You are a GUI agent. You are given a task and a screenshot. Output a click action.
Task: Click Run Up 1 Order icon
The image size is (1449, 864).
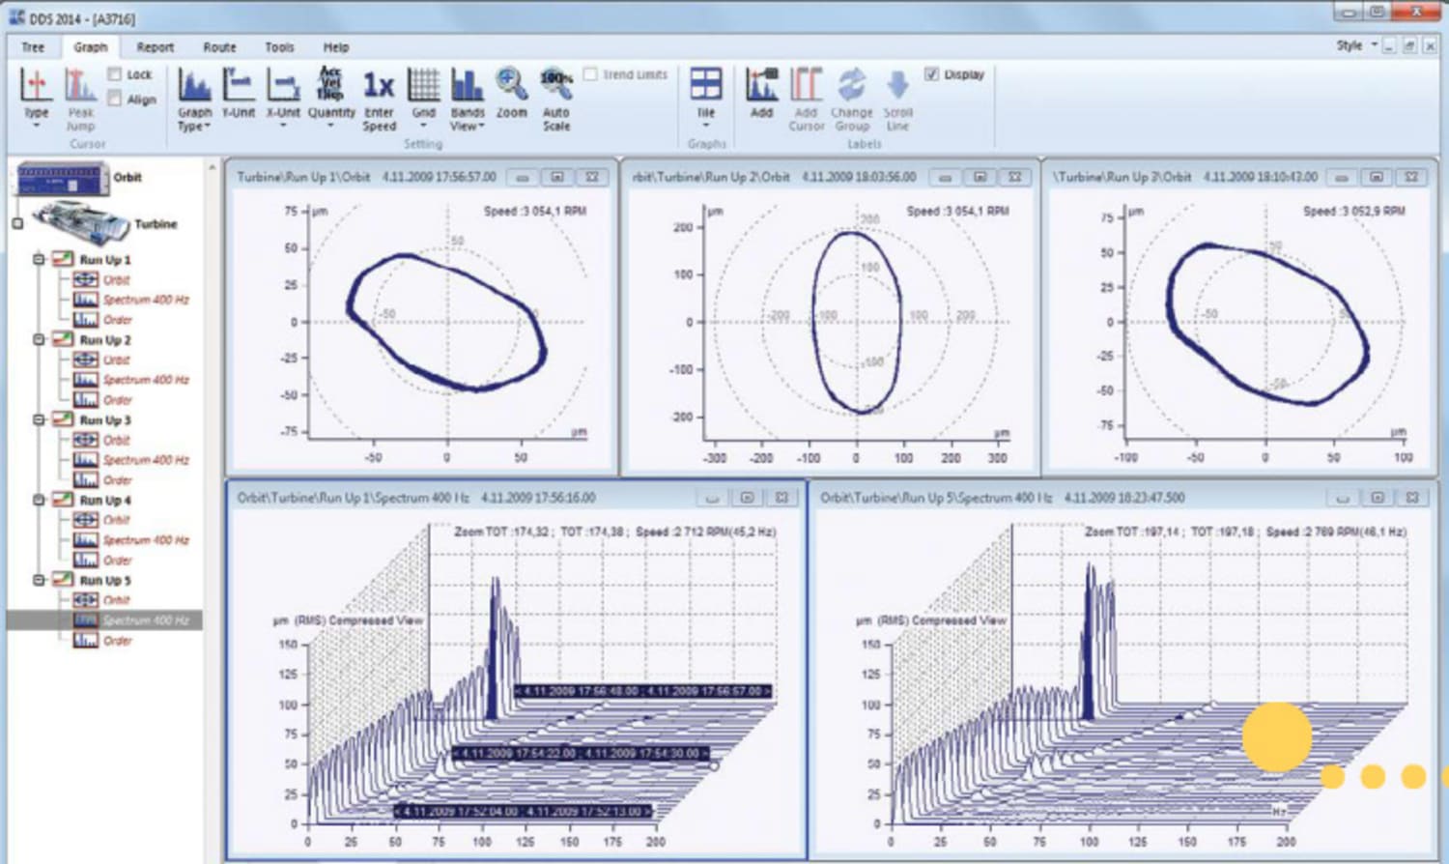tap(86, 319)
